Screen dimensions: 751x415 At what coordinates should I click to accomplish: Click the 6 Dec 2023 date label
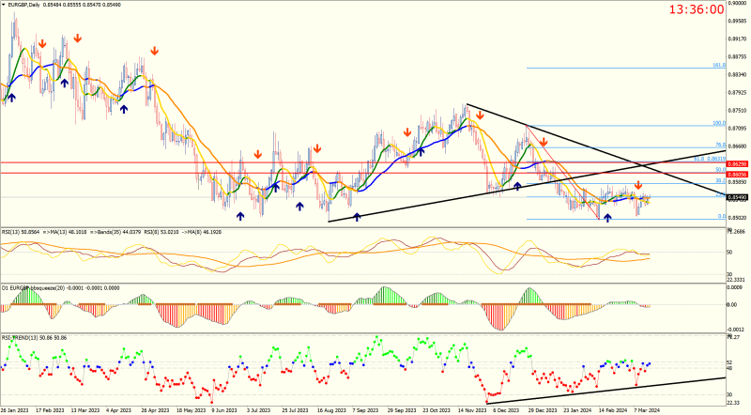(506, 410)
